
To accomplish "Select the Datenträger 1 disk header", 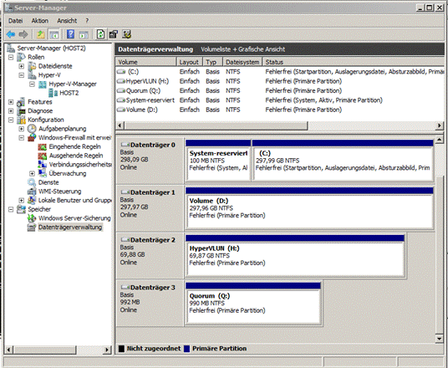I will click(150, 208).
